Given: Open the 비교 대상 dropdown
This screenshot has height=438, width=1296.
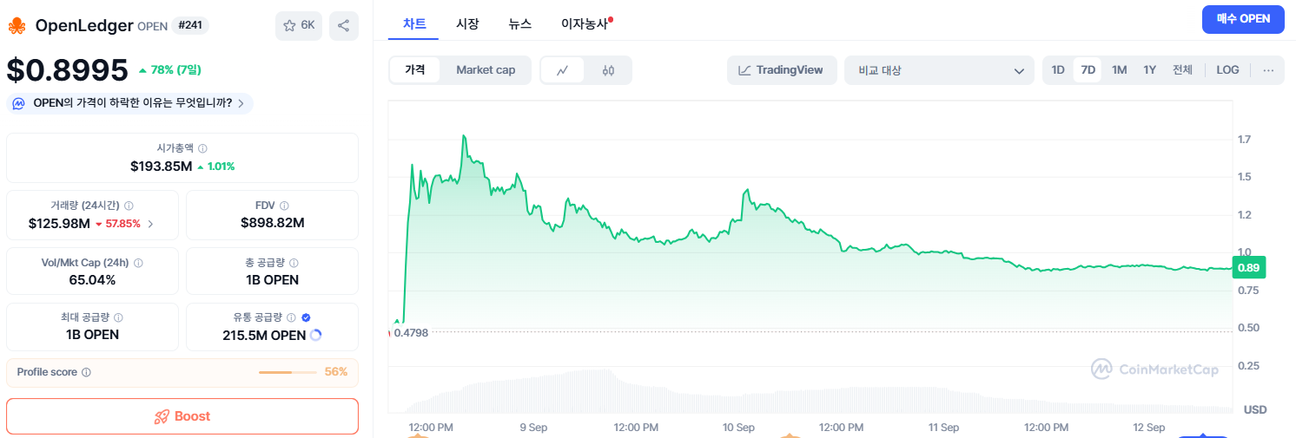Looking at the screenshot, I should (939, 70).
